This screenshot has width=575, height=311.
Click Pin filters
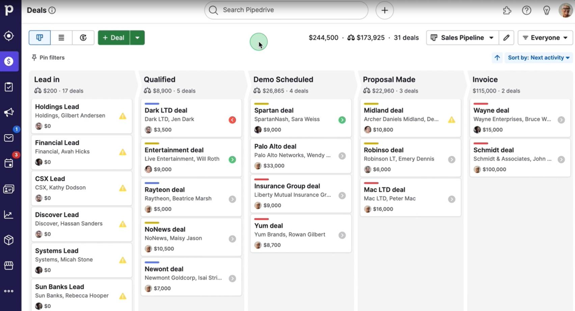coord(48,57)
